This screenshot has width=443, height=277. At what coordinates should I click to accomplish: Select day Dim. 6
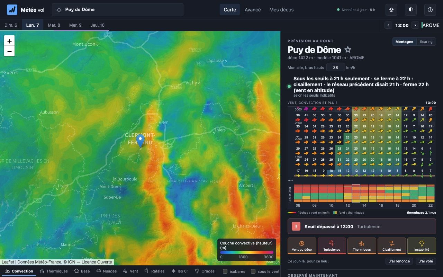click(x=11, y=25)
